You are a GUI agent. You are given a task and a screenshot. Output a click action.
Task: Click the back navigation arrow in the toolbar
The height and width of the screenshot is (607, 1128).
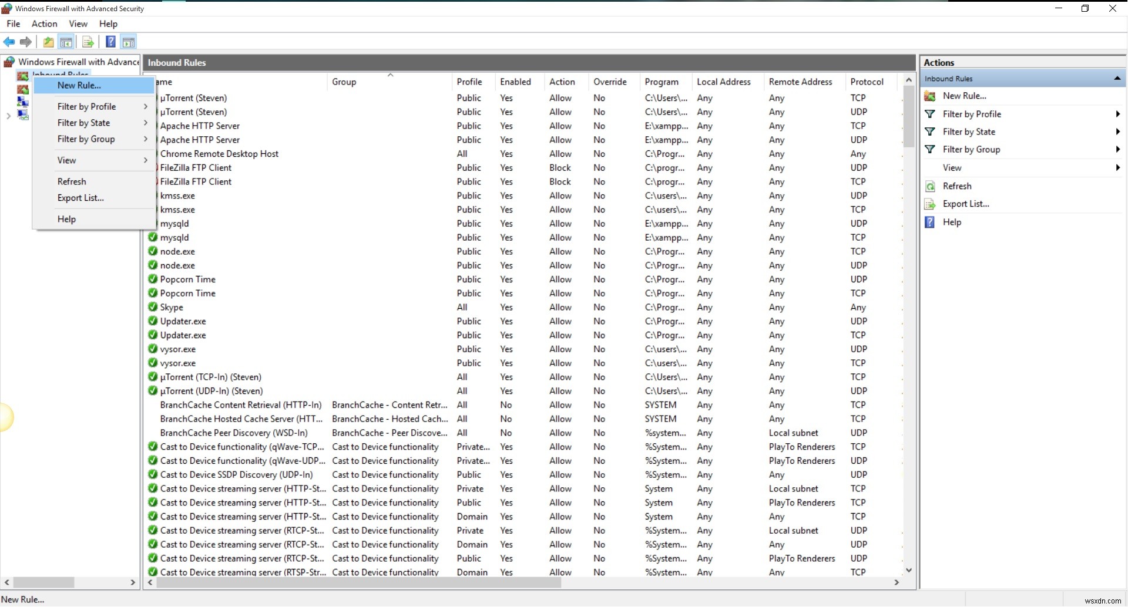[9, 42]
